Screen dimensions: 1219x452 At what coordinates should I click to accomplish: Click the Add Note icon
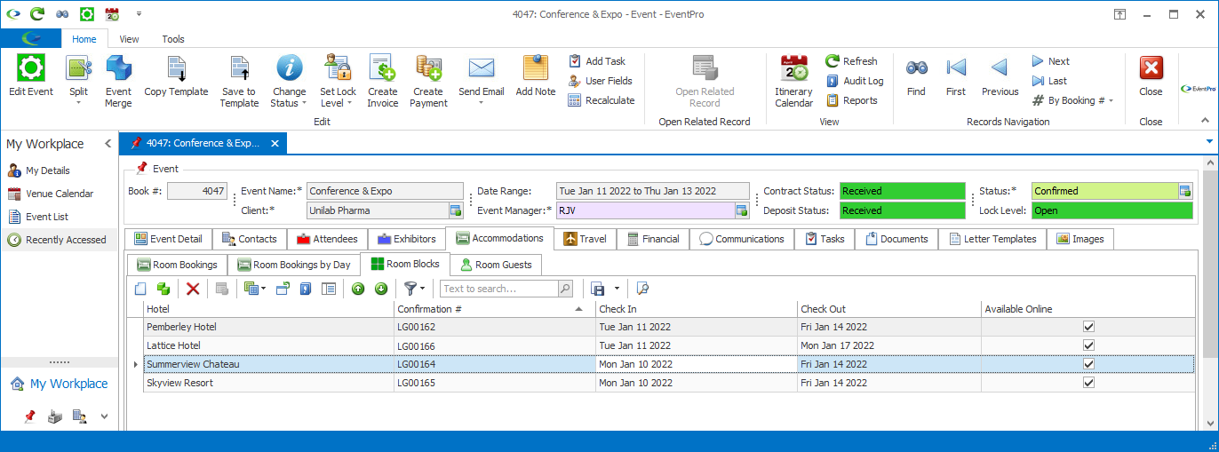tap(536, 68)
